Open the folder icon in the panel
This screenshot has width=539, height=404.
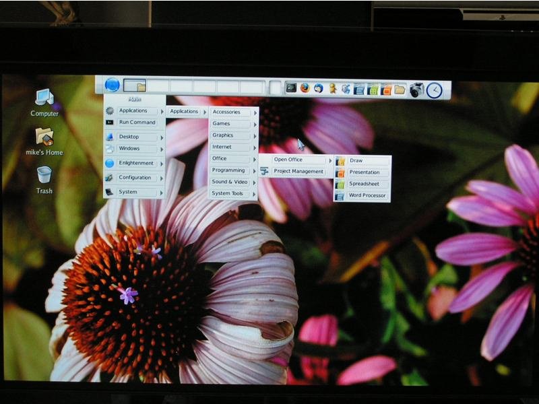[x=400, y=90]
